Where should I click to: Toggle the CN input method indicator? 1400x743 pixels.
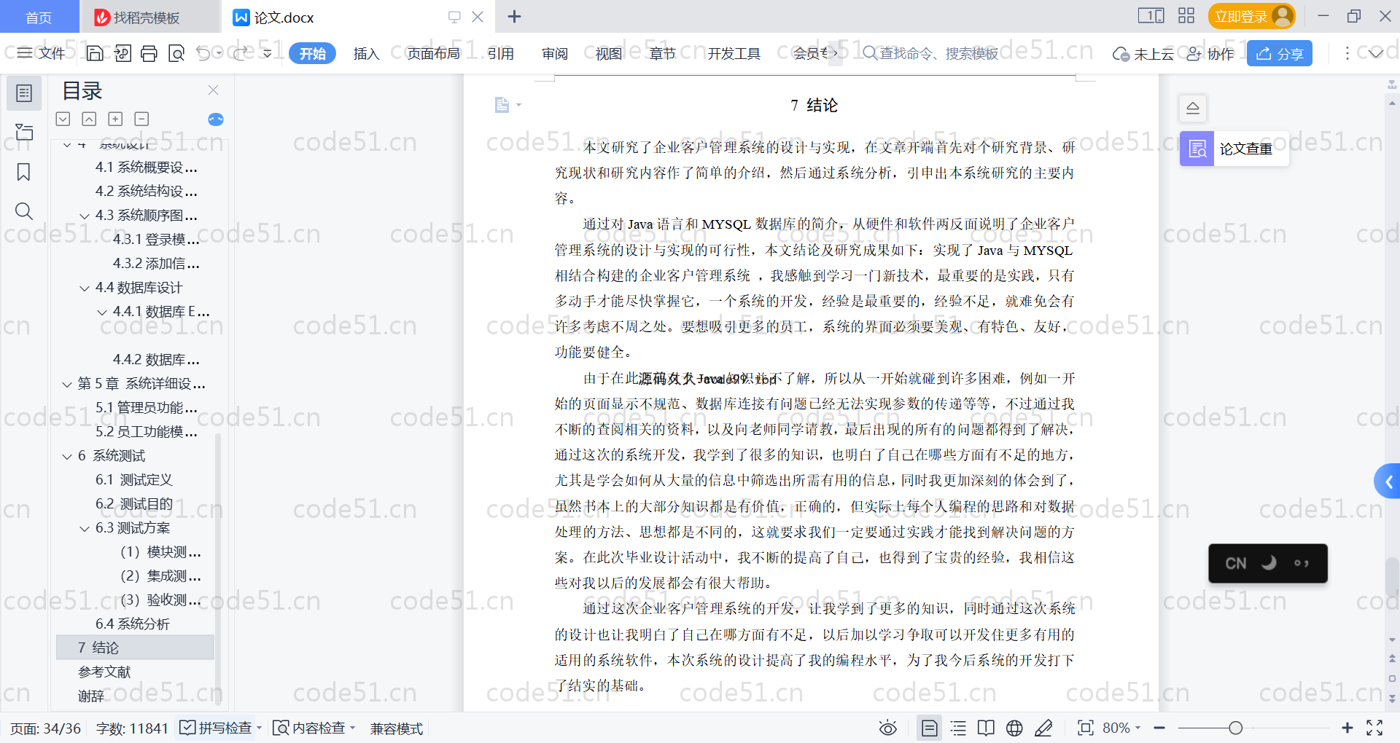pyautogui.click(x=1236, y=563)
